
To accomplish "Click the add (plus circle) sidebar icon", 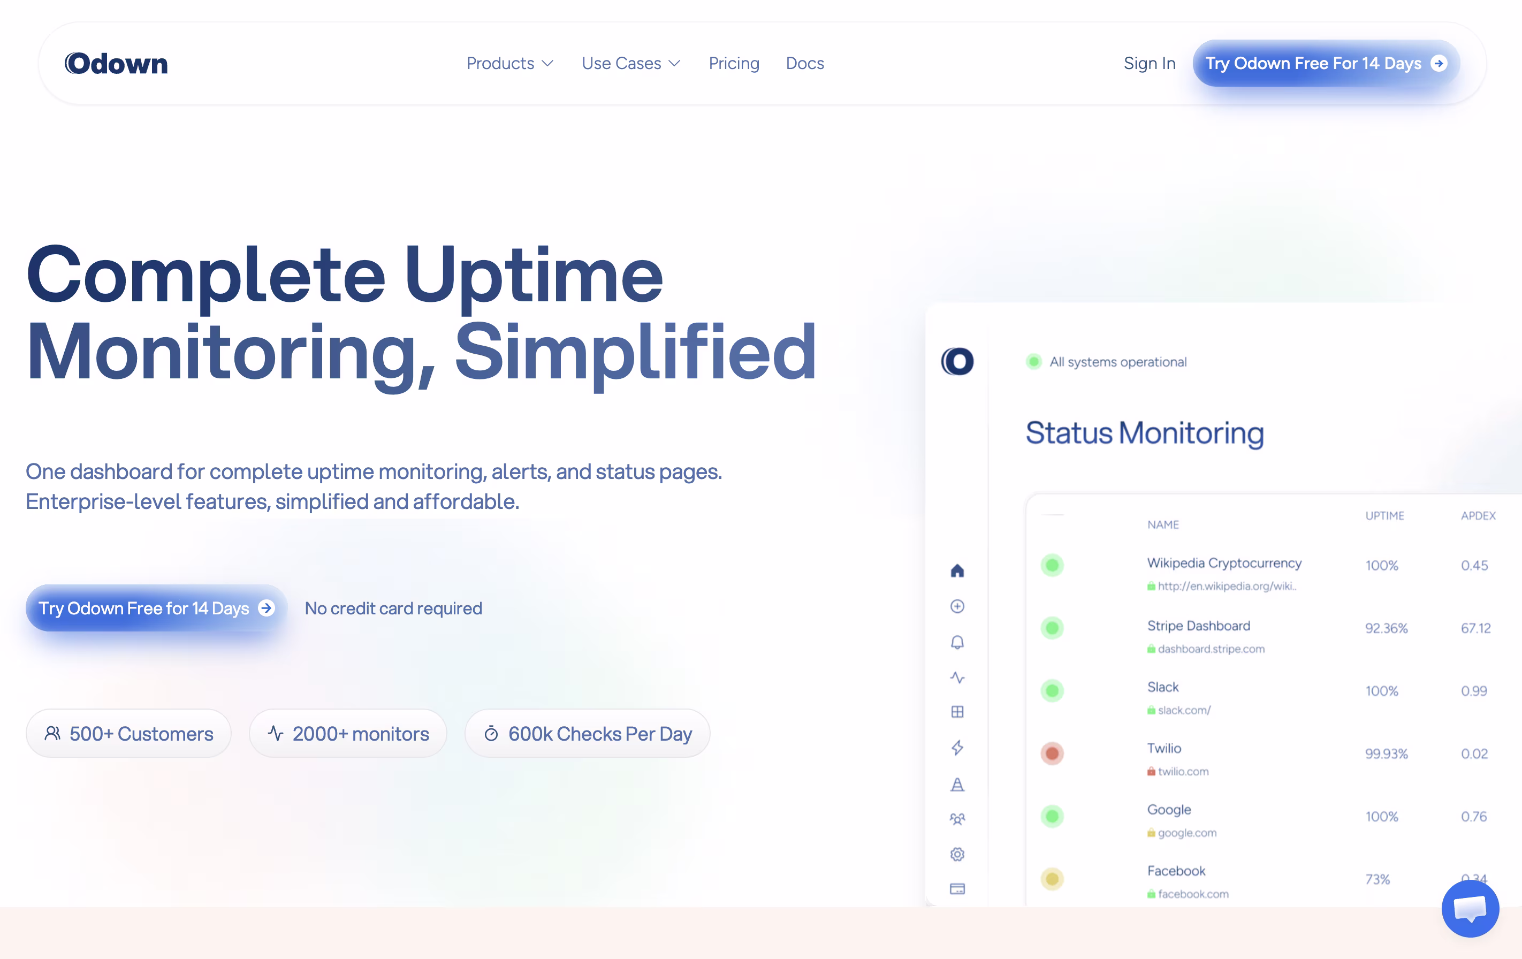I will coord(957,606).
